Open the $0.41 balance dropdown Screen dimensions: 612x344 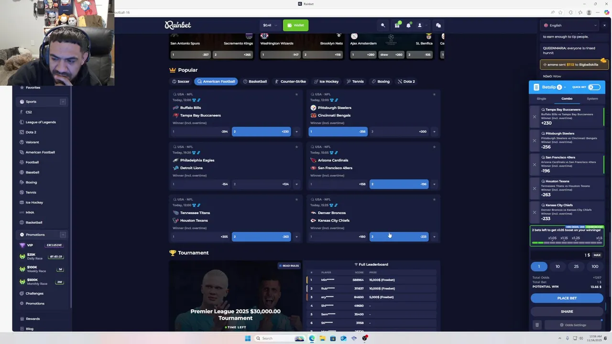pos(270,25)
